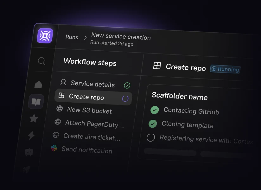Click the green check beside Cloning template

[x=153, y=124]
